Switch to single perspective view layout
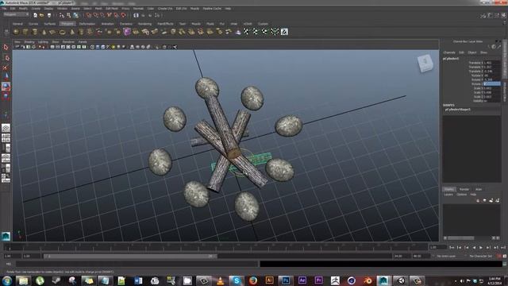508x286 pixels. (x=6, y=128)
